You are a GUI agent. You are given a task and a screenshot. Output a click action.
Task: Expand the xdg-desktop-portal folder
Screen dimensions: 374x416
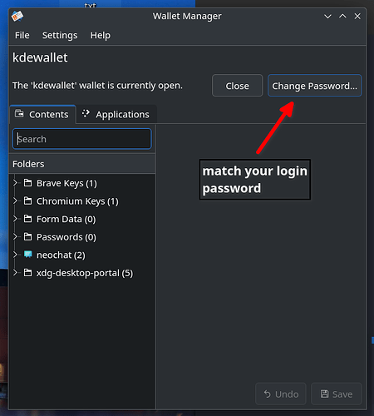(x=15, y=273)
